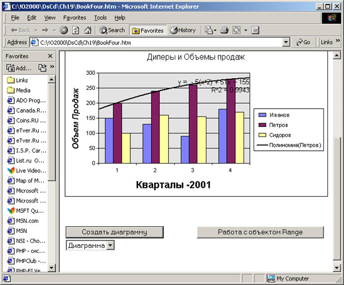
Task: Open the Tools menu
Action: (x=100, y=18)
